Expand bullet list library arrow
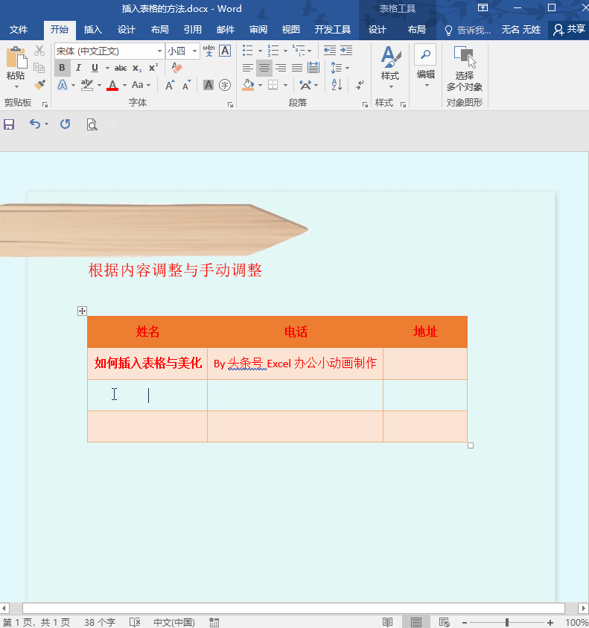 pos(260,51)
